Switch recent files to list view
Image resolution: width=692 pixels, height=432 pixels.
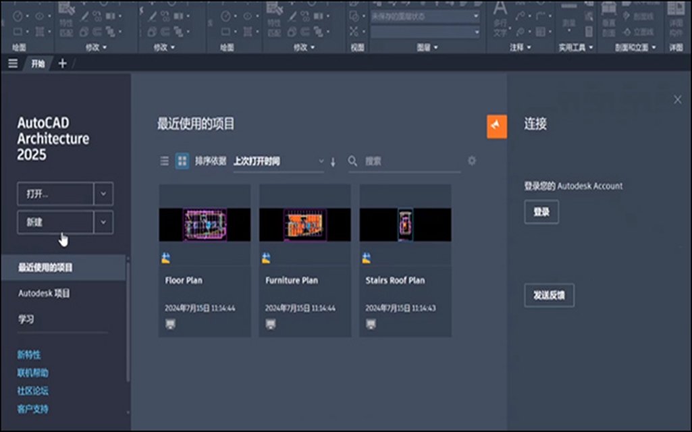164,161
